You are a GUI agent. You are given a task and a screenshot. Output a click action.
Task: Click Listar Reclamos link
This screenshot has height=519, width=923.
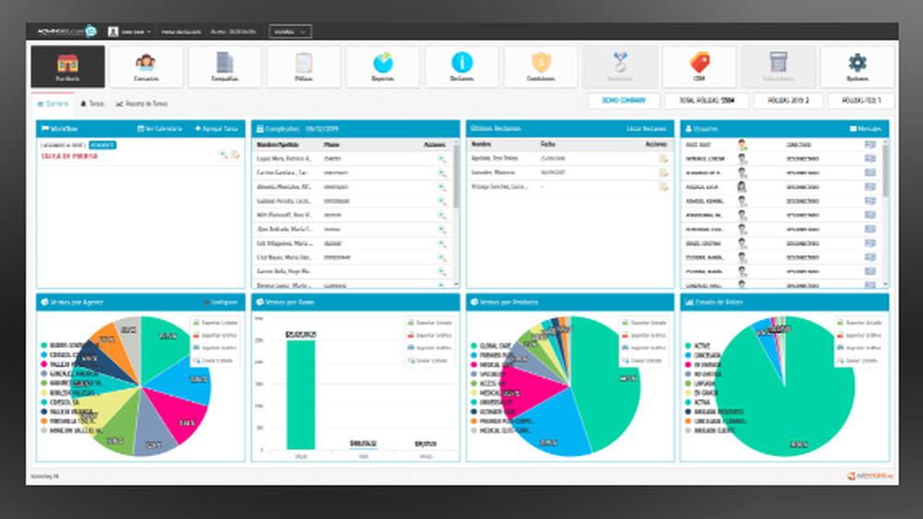646,128
